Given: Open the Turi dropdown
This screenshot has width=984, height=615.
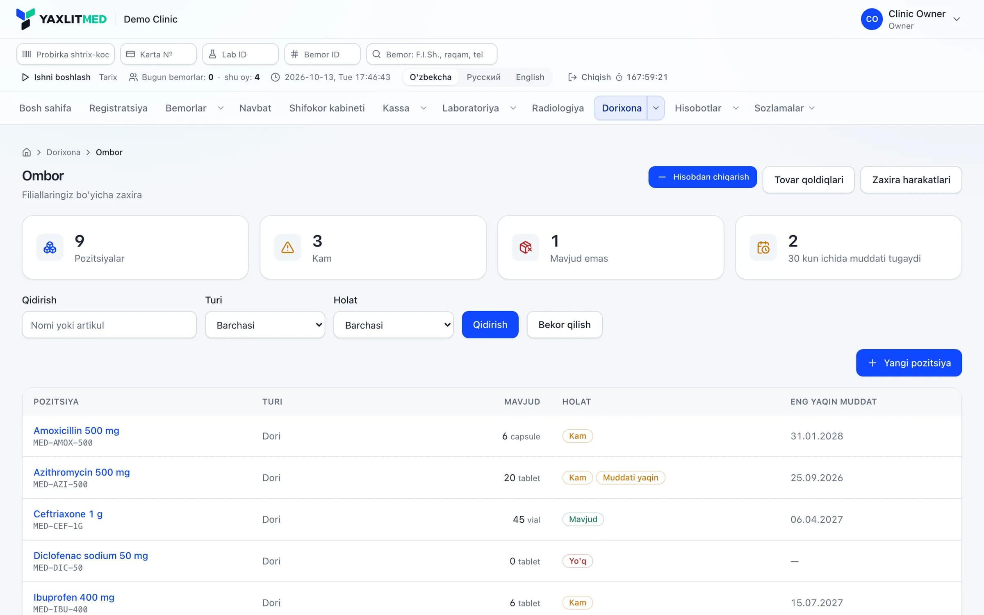Looking at the screenshot, I should click(265, 325).
